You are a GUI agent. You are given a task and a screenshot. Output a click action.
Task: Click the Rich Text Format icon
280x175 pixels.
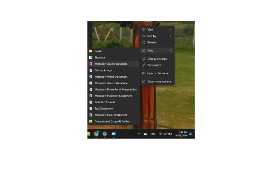pos(91,102)
